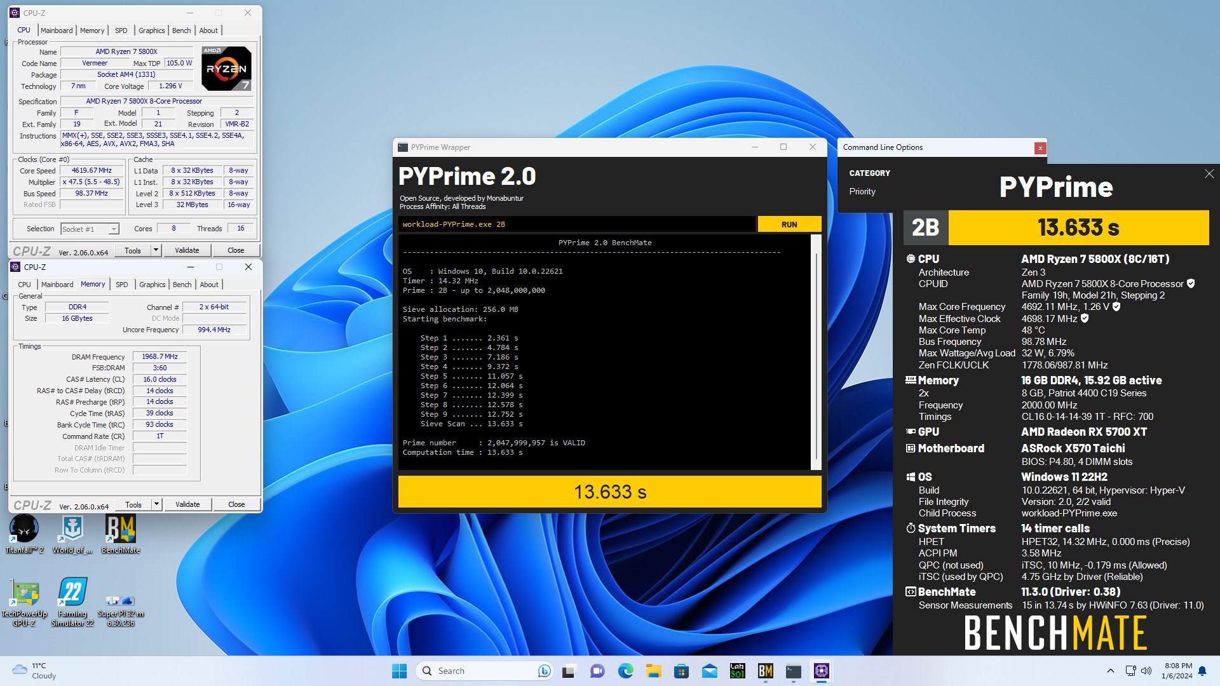Open the clock showing 8:08 PM 1/6/2024
1220x686 pixels.
point(1177,671)
